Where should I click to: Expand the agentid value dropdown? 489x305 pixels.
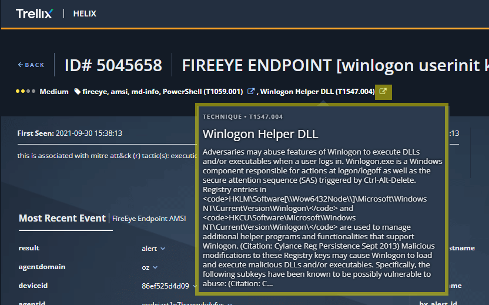click(x=231, y=304)
